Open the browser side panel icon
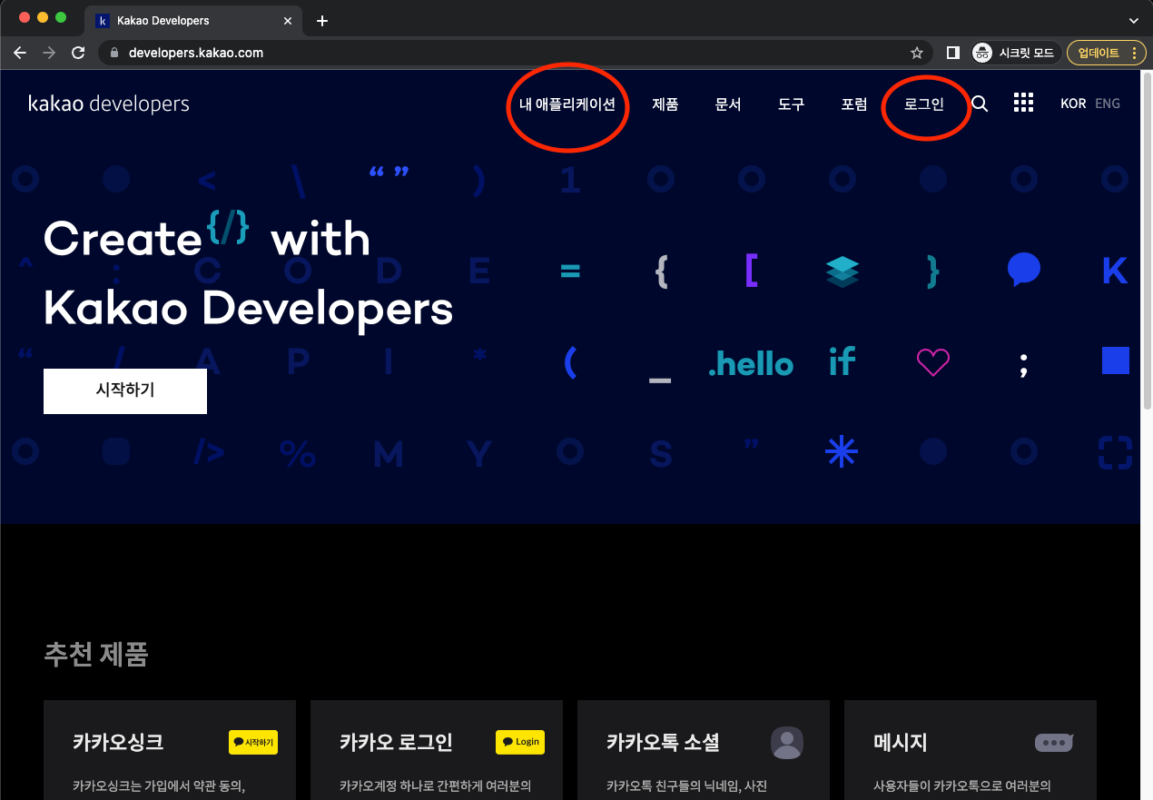Screen dimensions: 1153x800 tap(952, 53)
